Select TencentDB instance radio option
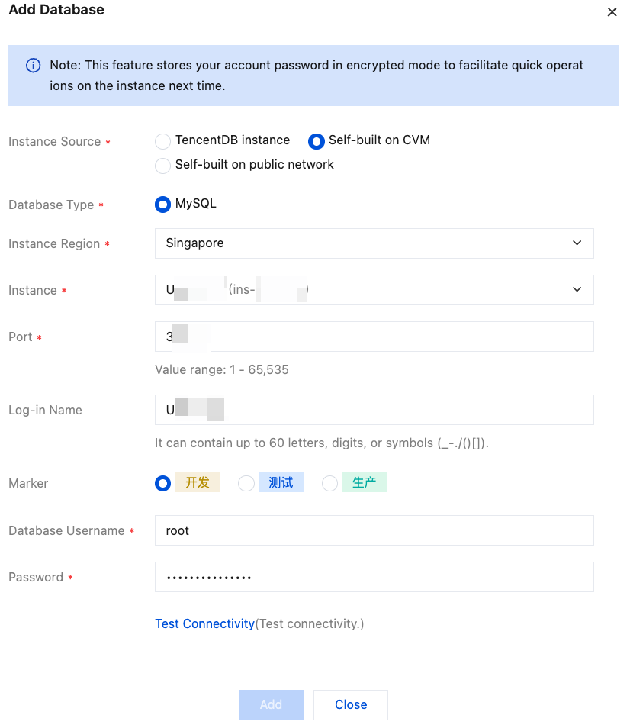630x728 pixels. coord(162,141)
